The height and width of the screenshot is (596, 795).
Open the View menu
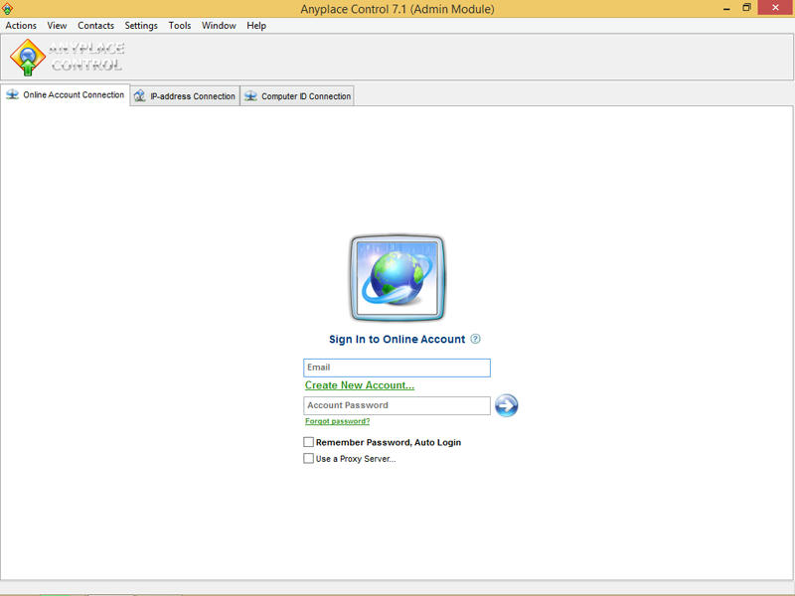(57, 26)
